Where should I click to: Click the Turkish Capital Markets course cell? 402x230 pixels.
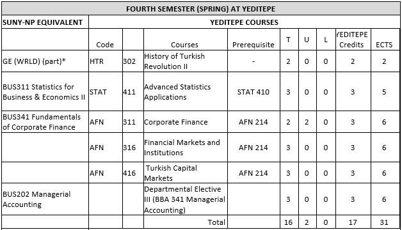[186, 172]
